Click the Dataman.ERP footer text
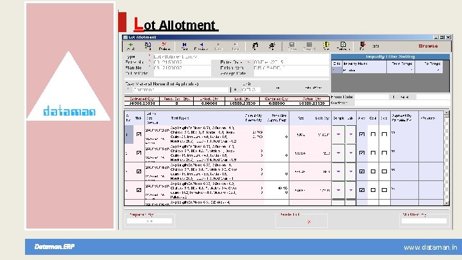462x260 pixels. (x=55, y=247)
